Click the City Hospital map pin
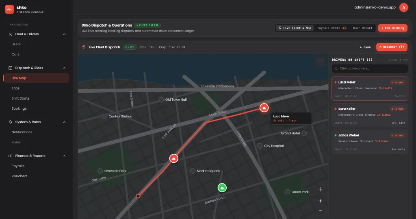416x219 pixels. (x=260, y=146)
